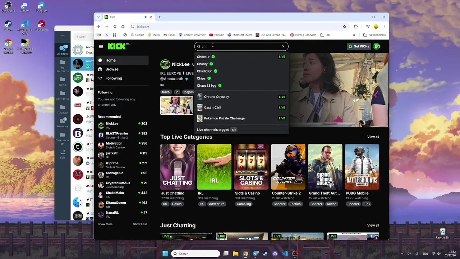Select Chanty search suggestion
Image resolution: width=460 pixels, height=259 pixels.
(x=241, y=64)
